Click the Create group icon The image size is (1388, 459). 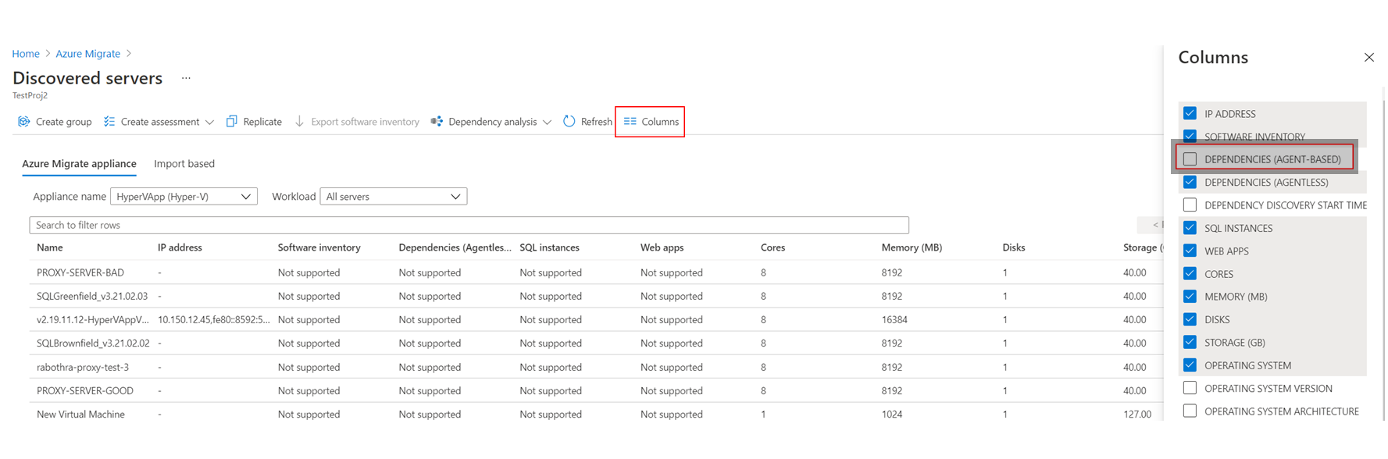coord(24,122)
